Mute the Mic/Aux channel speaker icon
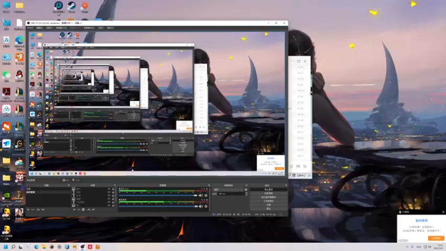The height and width of the screenshot is (251, 446). pyautogui.click(x=201, y=196)
